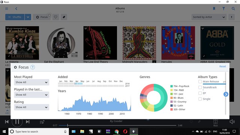The width and height of the screenshot is (240, 135).
Task: Check the EP album type
Action: (200, 93)
